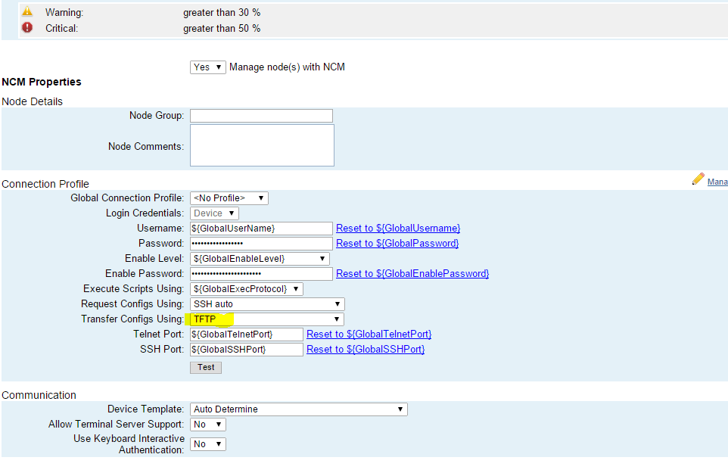This screenshot has width=728, height=476.
Task: Expand the Request Configs Using dropdown
Action: pyautogui.click(x=267, y=304)
